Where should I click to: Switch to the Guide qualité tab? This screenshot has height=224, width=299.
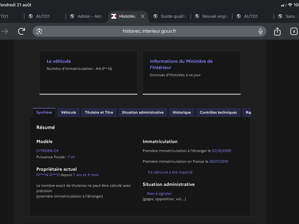tap(170, 16)
